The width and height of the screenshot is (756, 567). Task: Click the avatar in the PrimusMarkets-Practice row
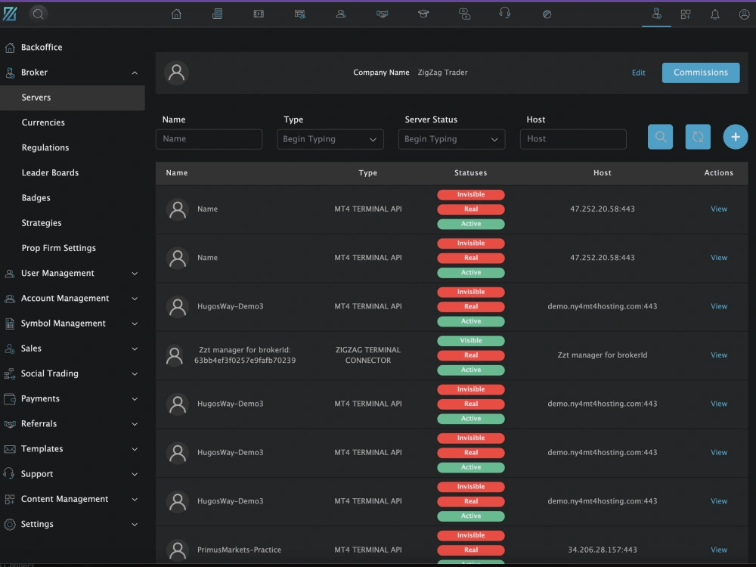pyautogui.click(x=178, y=550)
